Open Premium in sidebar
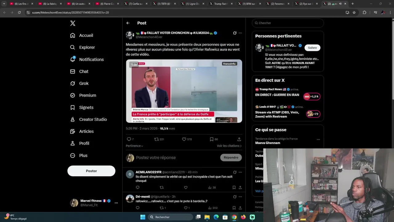This screenshot has width=394, height=222. [x=83, y=96]
